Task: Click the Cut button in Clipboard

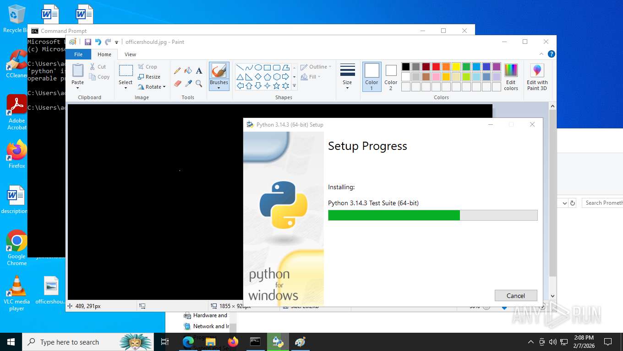Action: (x=98, y=67)
